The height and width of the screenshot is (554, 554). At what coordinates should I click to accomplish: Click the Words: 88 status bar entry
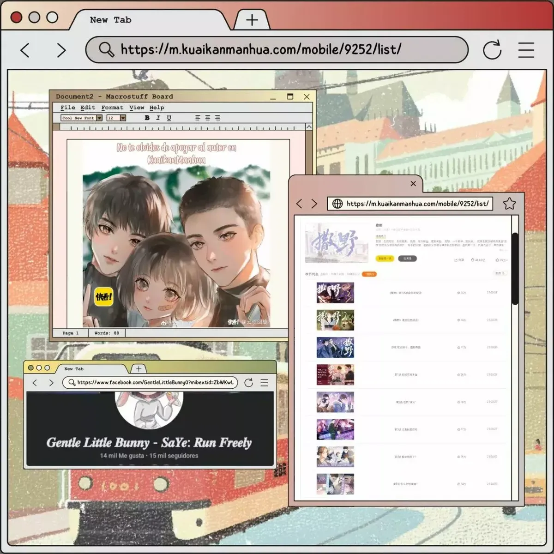[107, 333]
